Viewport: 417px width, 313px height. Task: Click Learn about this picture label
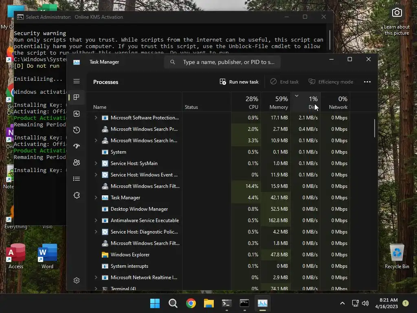[397, 30]
